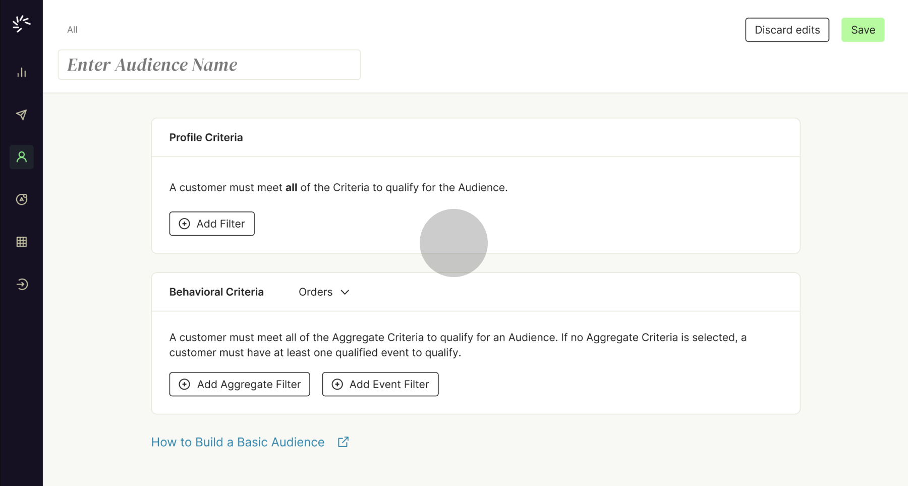
Task: Click the external link icon beside guide
Action: [x=343, y=442]
